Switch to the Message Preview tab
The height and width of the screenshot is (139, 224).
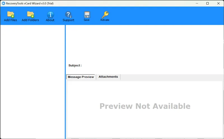[81, 77]
